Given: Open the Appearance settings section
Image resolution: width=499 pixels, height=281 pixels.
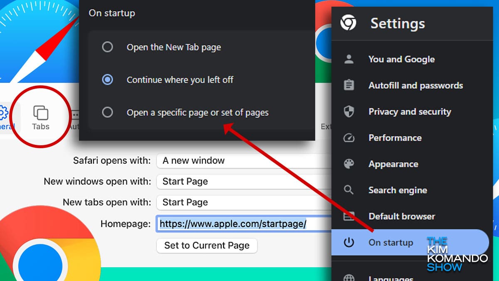Looking at the screenshot, I should [x=393, y=164].
